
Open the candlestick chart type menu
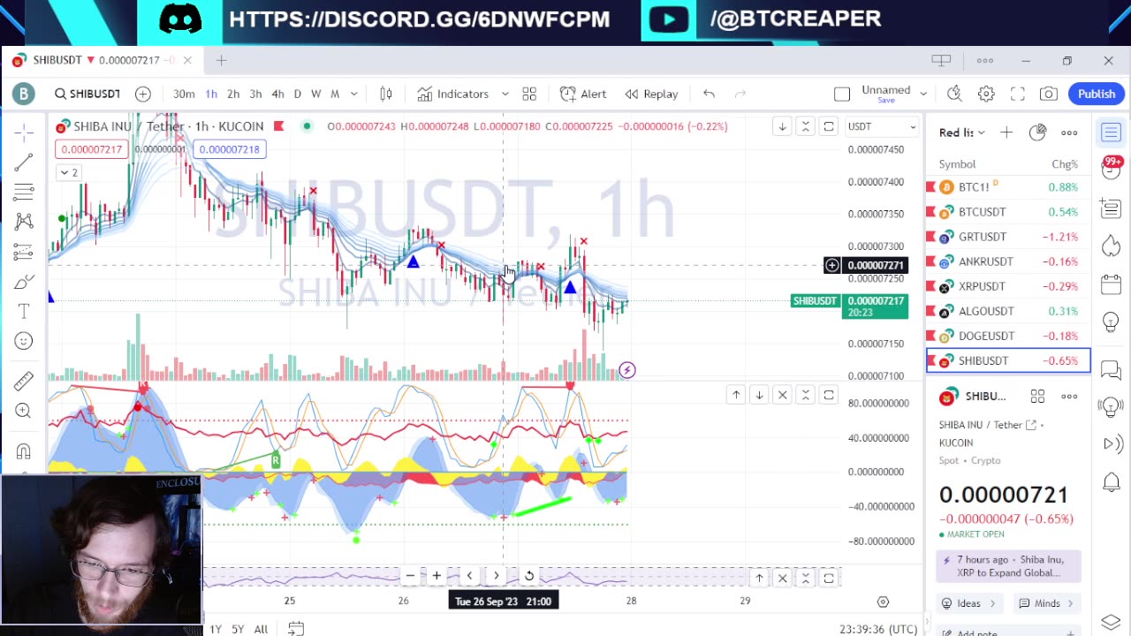pyautogui.click(x=386, y=94)
